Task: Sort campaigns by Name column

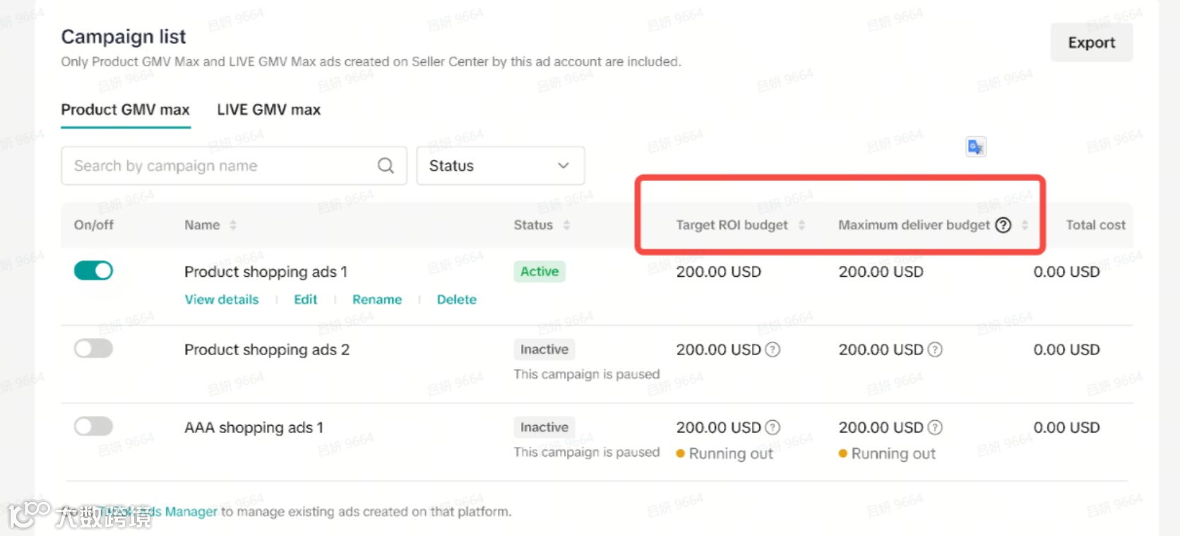Action: [233, 225]
